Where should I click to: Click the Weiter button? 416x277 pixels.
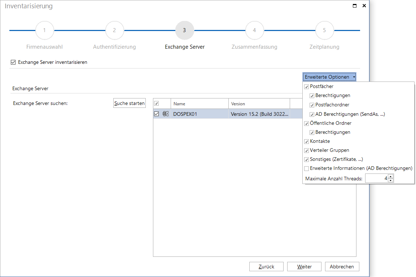tap(304, 267)
